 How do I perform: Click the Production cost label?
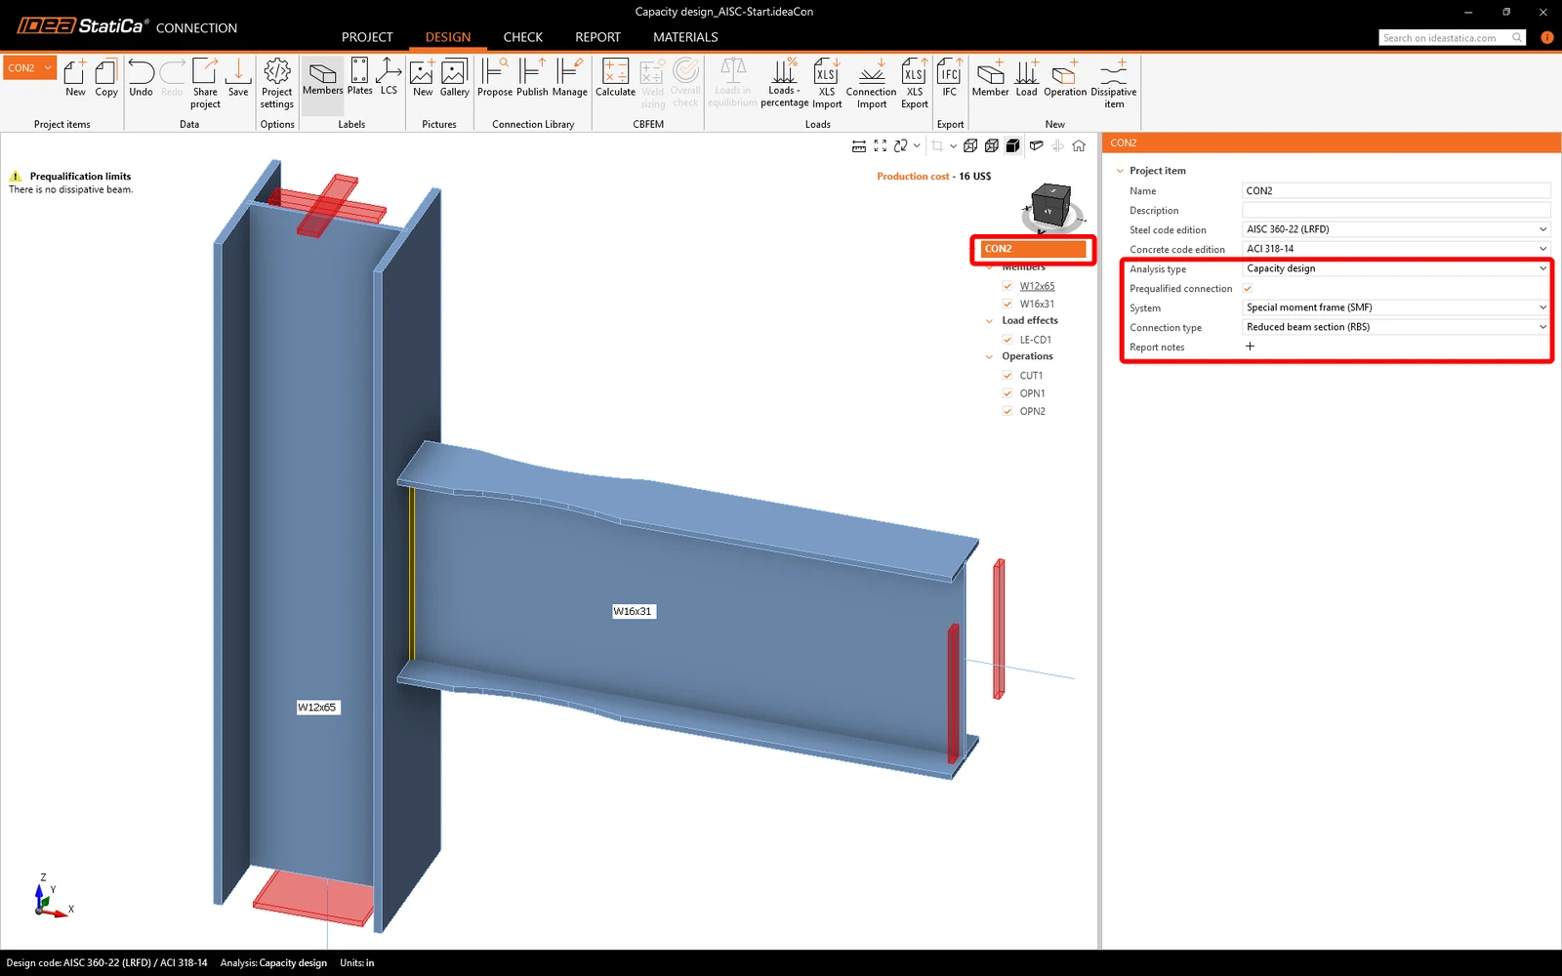913,177
